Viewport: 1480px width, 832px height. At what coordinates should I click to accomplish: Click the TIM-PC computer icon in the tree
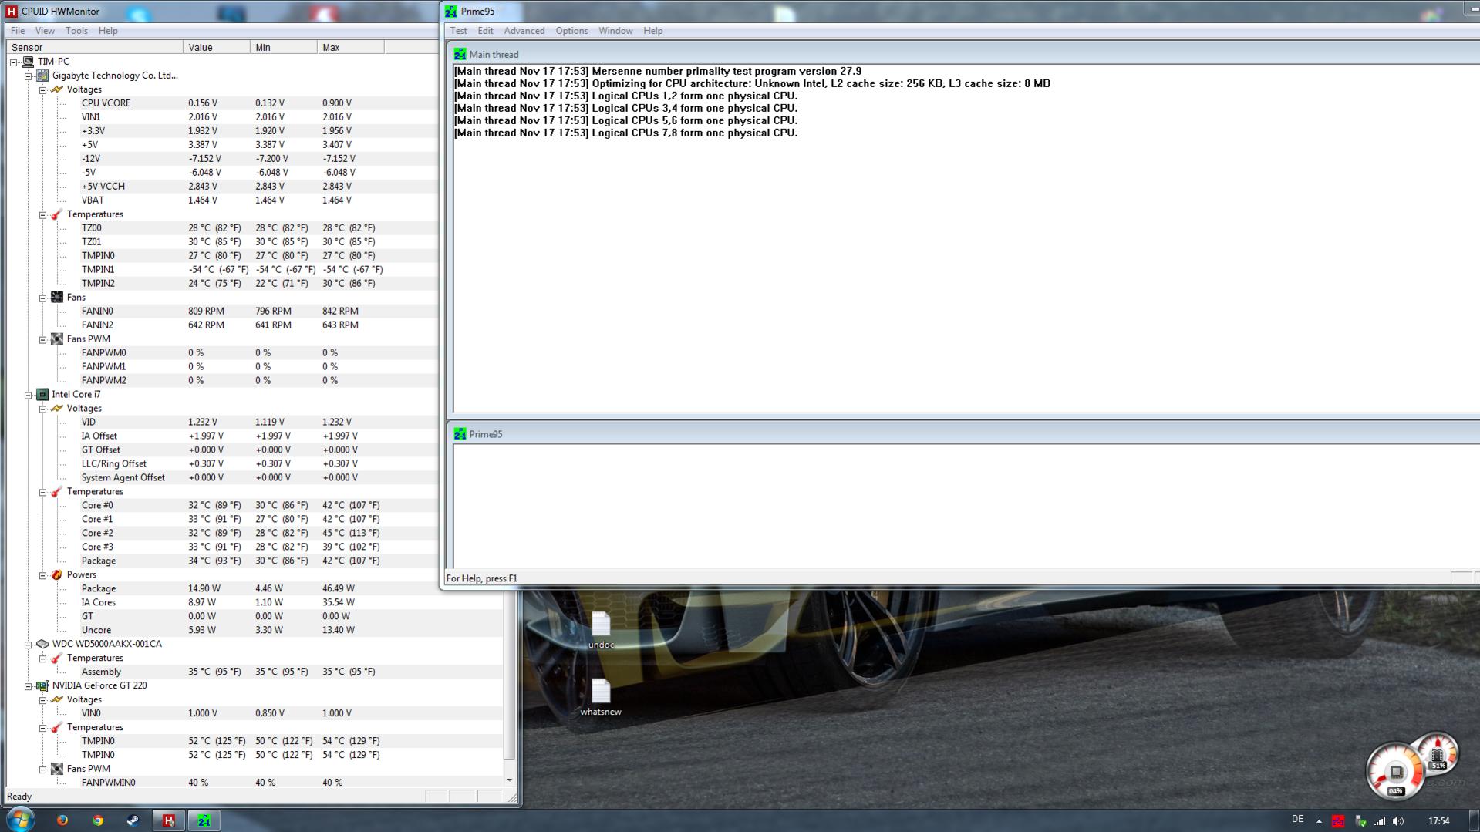point(28,62)
